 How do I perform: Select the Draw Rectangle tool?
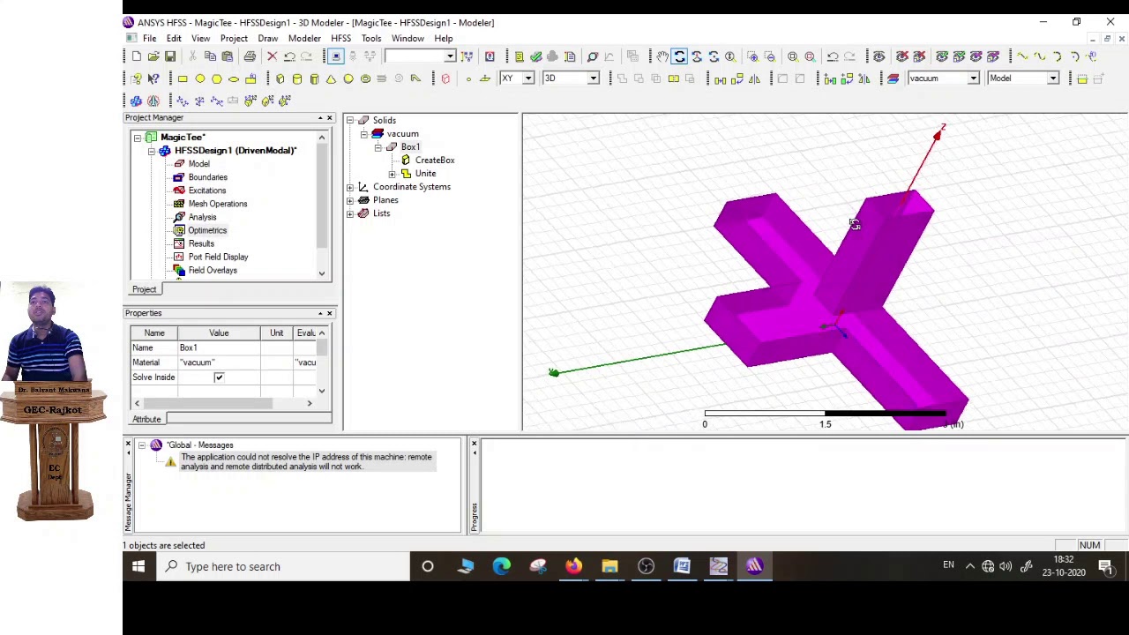pos(183,78)
